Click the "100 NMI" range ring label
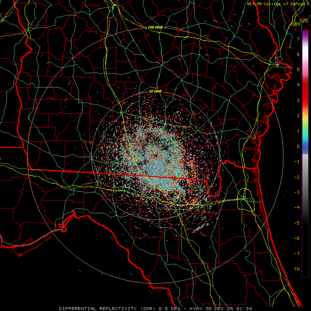 click(x=155, y=27)
